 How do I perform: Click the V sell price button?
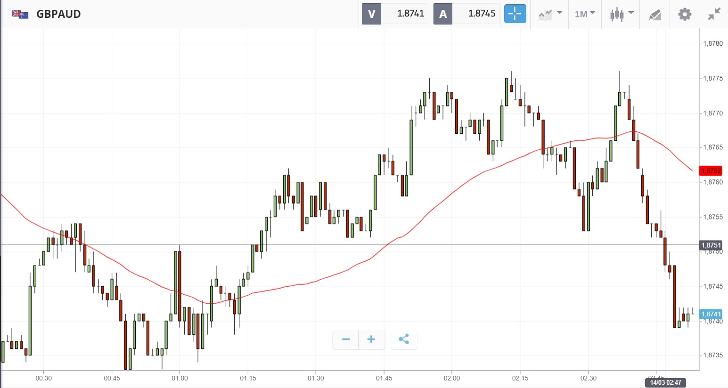(x=371, y=14)
